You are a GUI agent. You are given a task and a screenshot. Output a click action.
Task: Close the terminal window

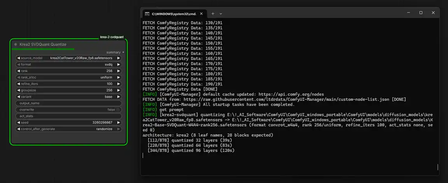pyautogui.click(x=433, y=12)
